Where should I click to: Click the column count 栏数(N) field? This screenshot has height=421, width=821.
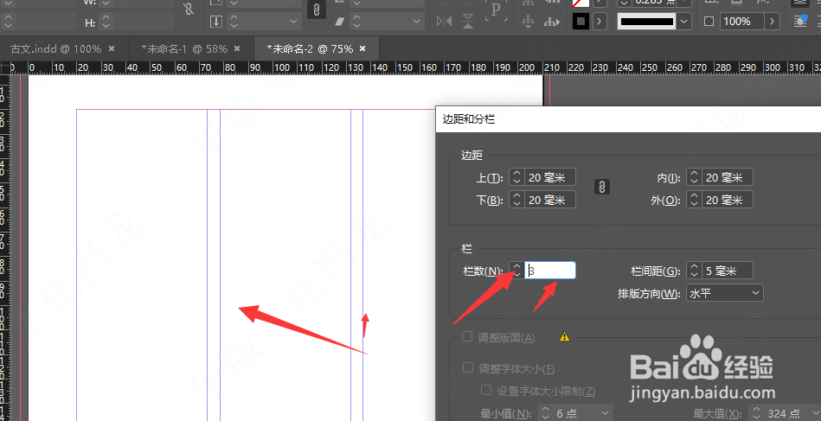549,271
